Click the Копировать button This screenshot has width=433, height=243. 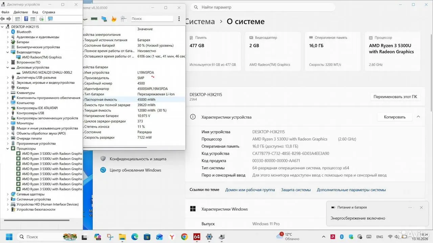pos(395,117)
